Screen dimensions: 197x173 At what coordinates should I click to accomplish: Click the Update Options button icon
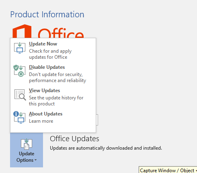click(x=27, y=144)
